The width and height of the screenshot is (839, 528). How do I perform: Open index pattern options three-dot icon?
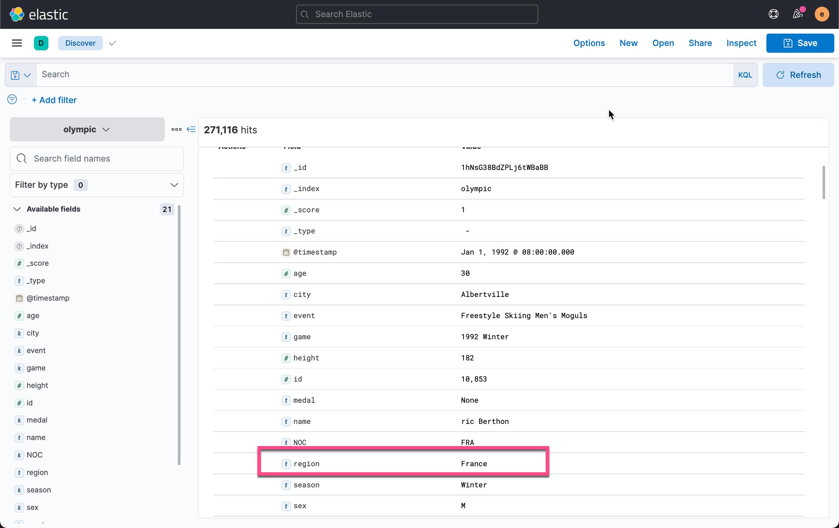pos(177,129)
